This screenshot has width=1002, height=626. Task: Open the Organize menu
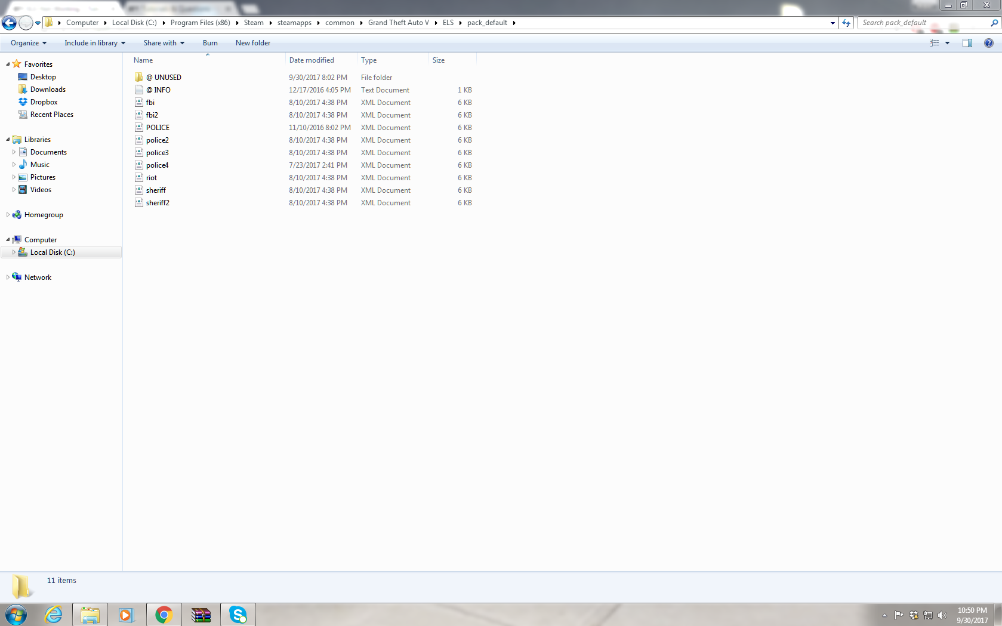coord(29,43)
